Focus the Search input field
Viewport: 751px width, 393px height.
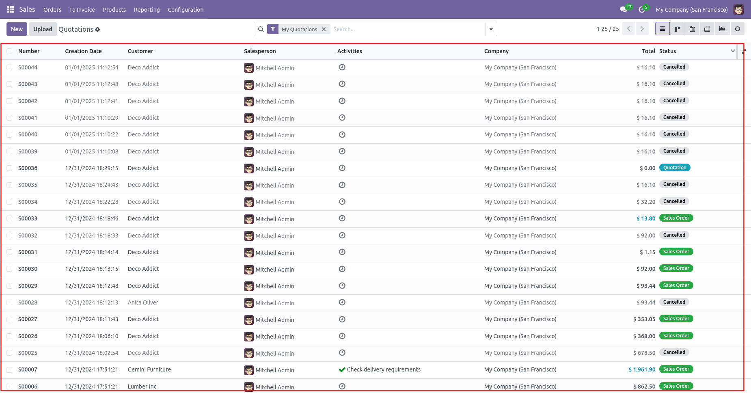(x=407, y=29)
